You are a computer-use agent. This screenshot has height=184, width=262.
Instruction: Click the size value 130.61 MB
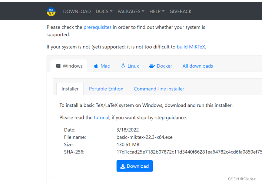(x=128, y=145)
